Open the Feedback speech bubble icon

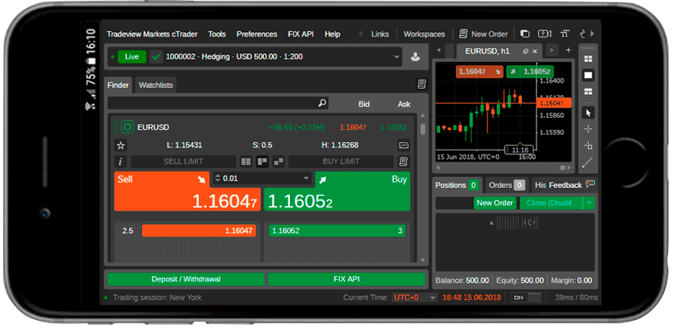point(590,184)
